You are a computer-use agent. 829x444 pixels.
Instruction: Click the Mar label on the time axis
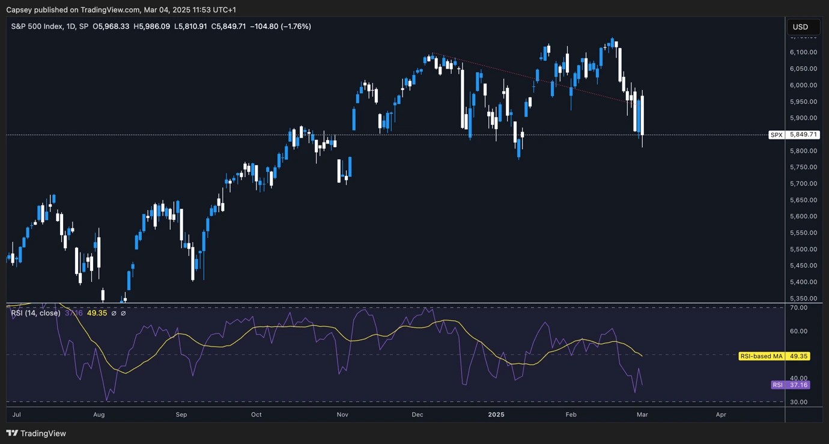tap(642, 415)
